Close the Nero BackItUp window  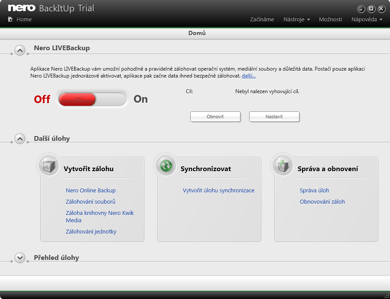click(x=381, y=9)
